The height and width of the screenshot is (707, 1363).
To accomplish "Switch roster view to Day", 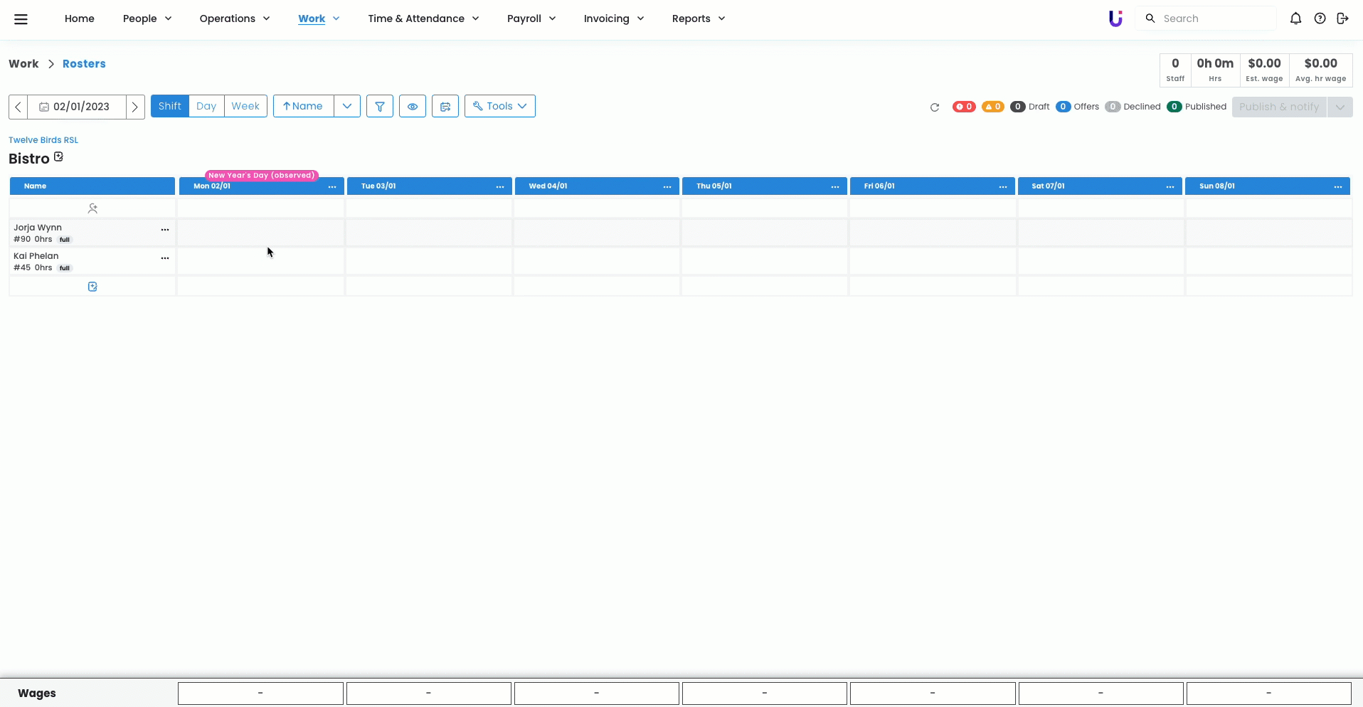I will 206,106.
